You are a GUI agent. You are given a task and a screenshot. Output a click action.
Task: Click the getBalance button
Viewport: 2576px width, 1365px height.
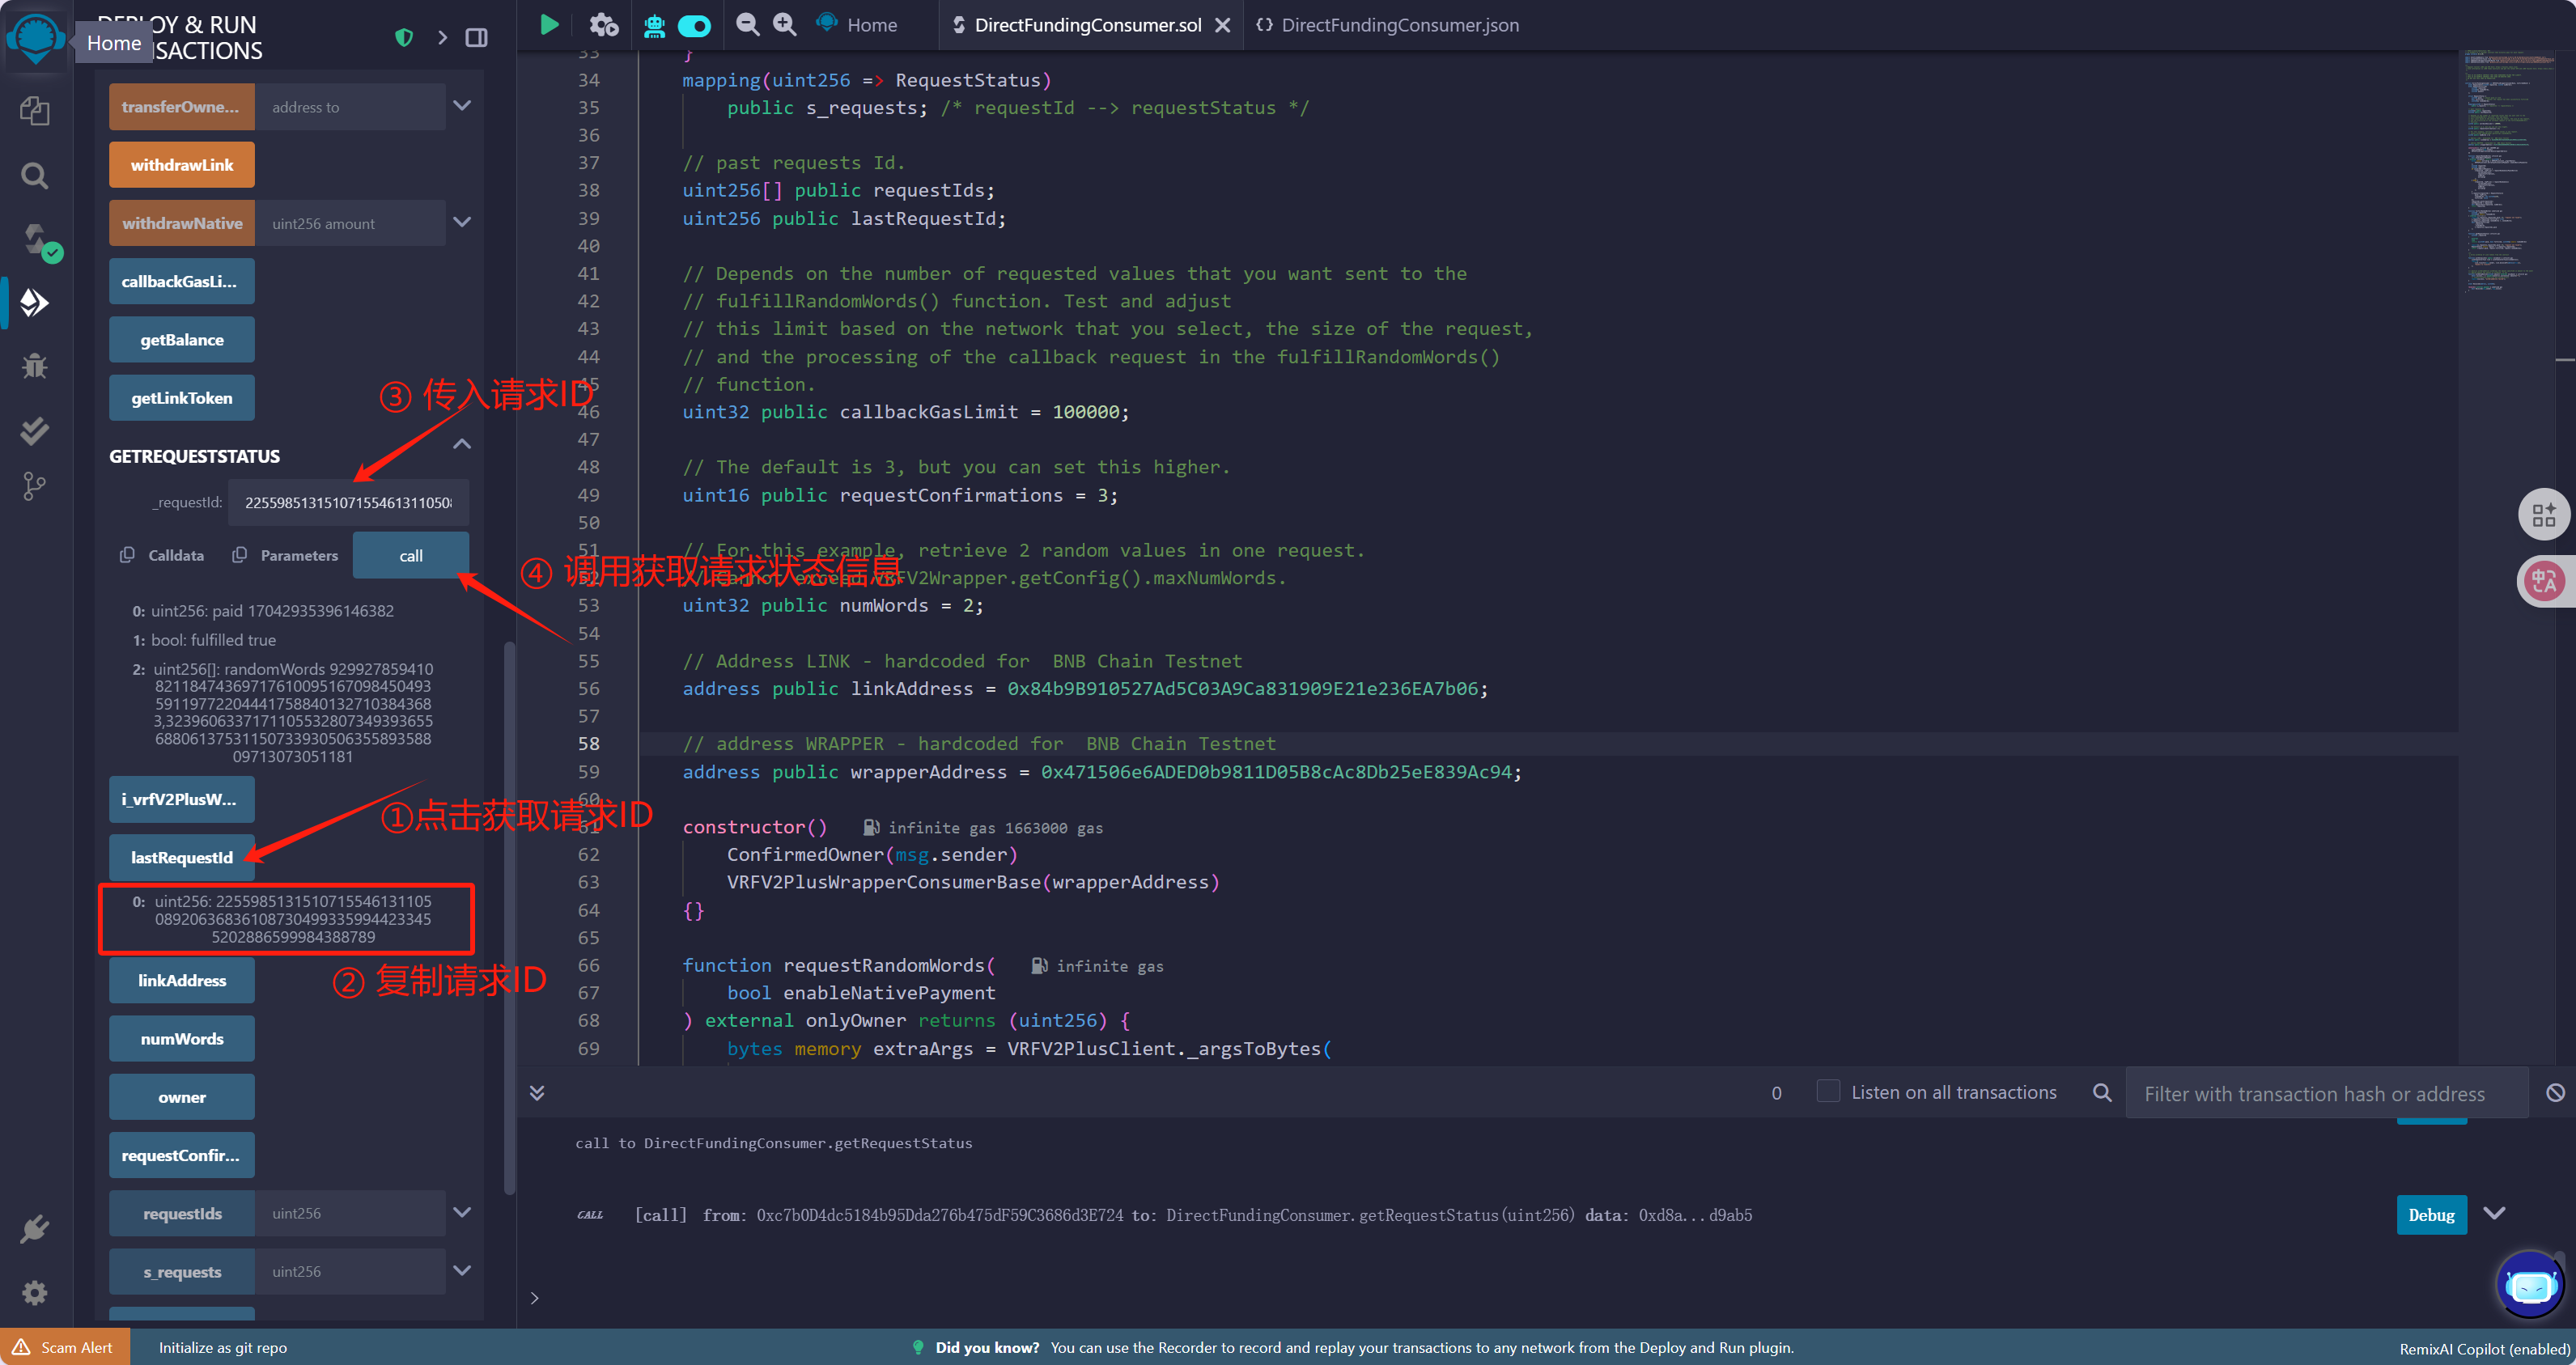(x=182, y=340)
